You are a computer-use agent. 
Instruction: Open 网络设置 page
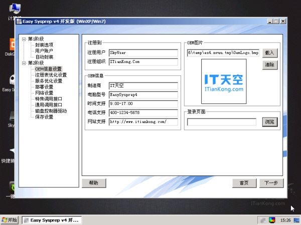point(44,93)
